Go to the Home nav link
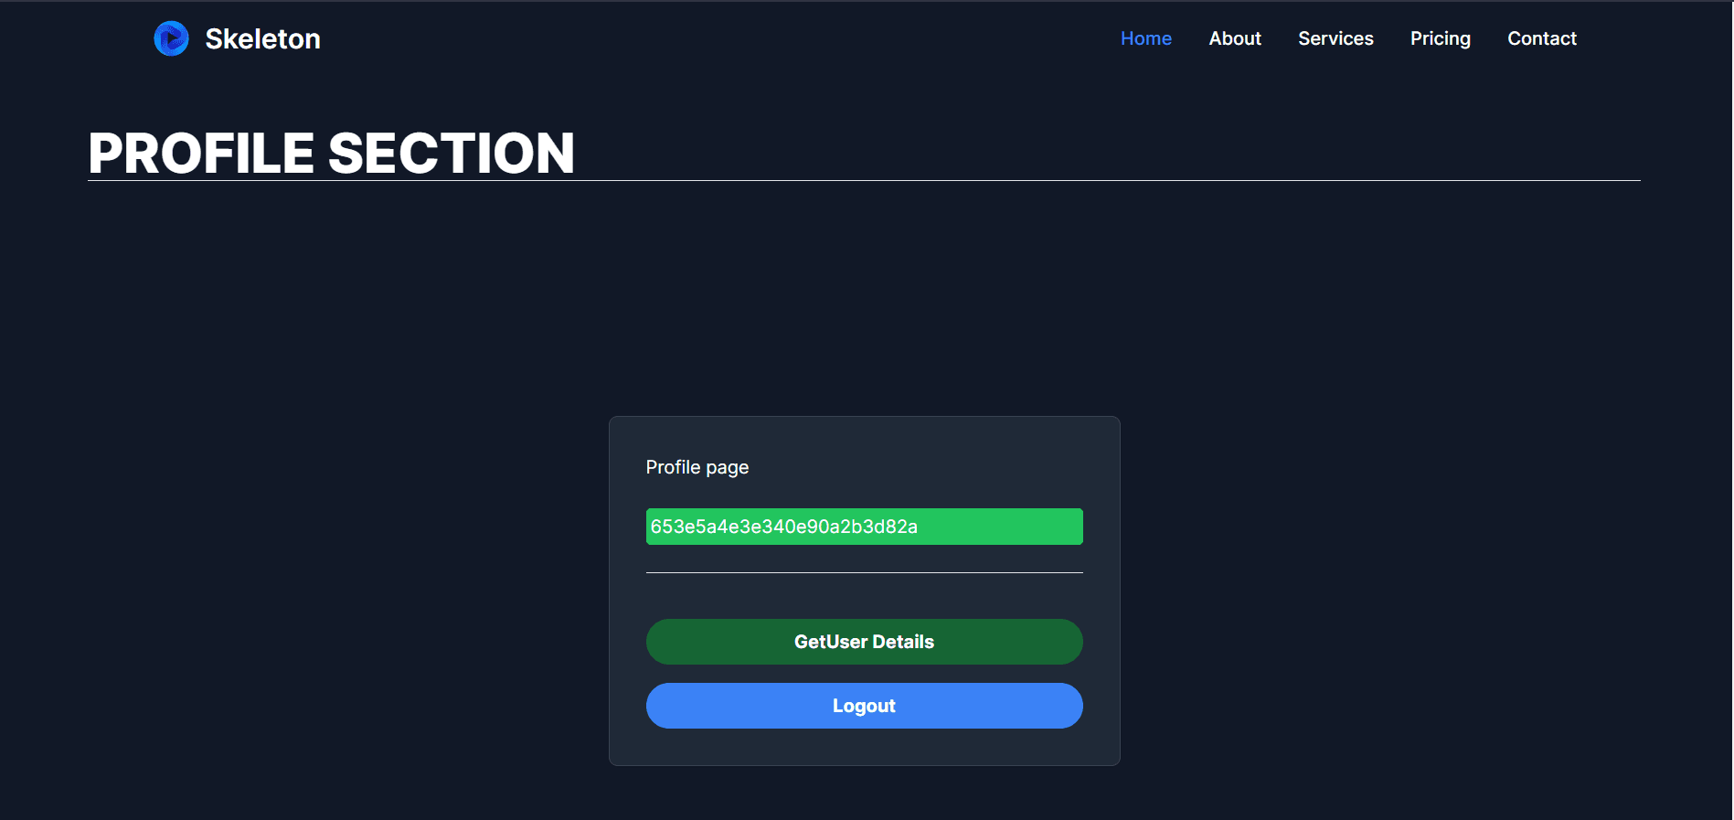The width and height of the screenshot is (1734, 820). (x=1146, y=38)
